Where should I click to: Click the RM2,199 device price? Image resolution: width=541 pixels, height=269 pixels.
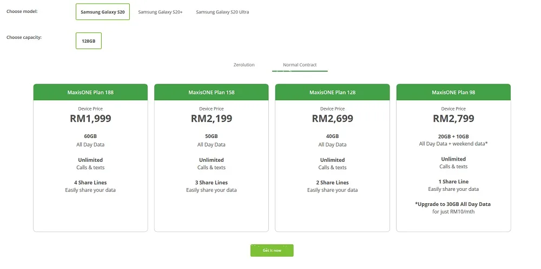click(x=212, y=119)
